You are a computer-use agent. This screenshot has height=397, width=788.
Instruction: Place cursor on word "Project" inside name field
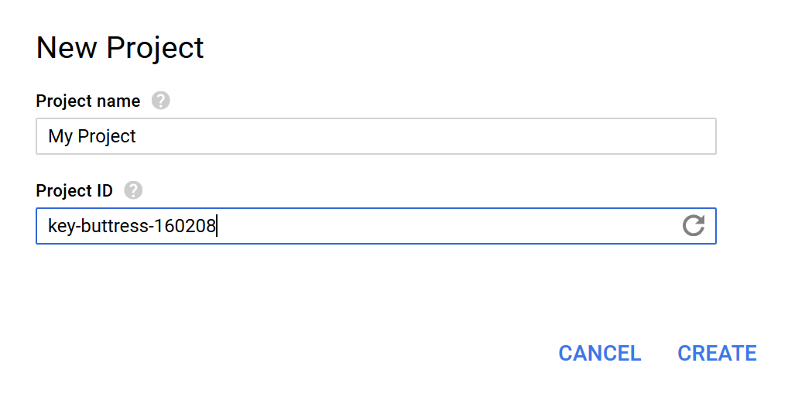(107, 137)
